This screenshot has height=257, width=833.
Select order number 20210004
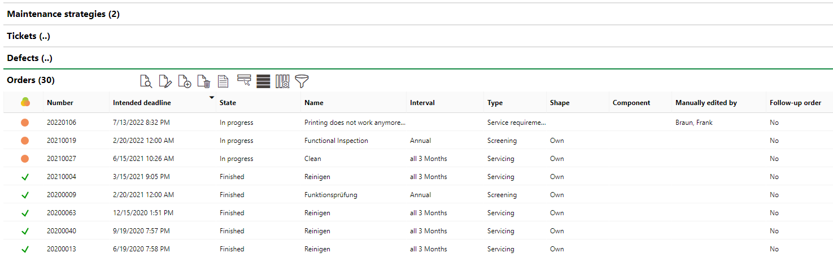62,177
